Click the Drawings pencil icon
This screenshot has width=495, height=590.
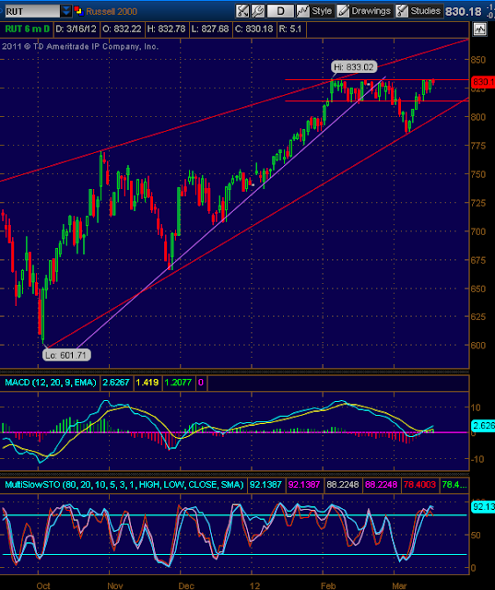(343, 11)
